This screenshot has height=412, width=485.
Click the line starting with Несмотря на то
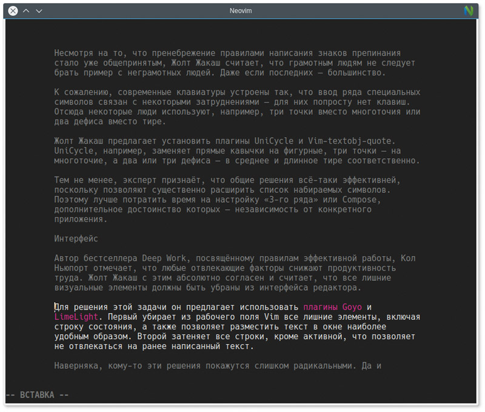pyautogui.click(x=227, y=53)
